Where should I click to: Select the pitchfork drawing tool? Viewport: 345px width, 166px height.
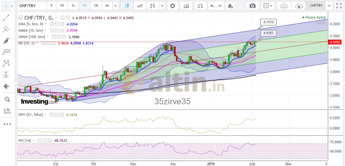tap(6, 29)
